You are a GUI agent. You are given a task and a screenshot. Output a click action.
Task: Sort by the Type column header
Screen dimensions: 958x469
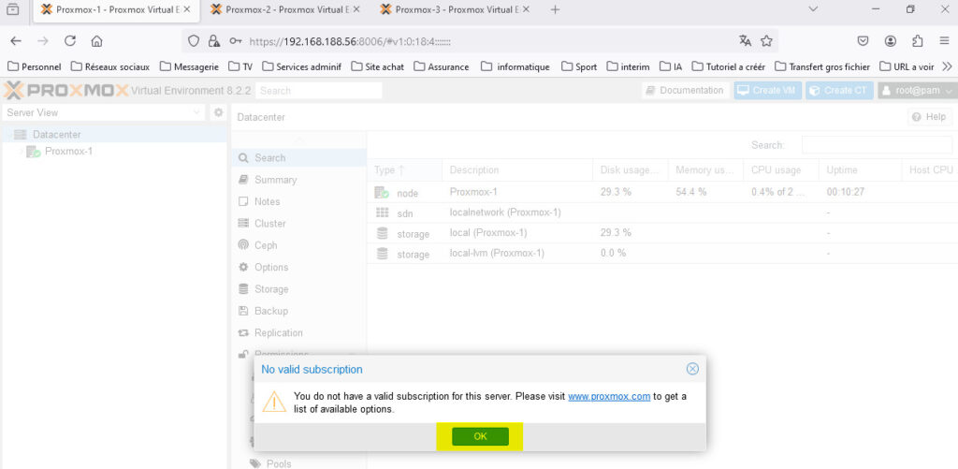click(x=404, y=170)
